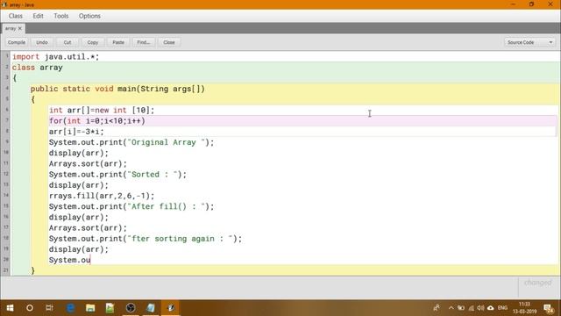The image size is (561, 316).
Task: Minimize the BlueJ editor window
Action: tap(514, 4)
